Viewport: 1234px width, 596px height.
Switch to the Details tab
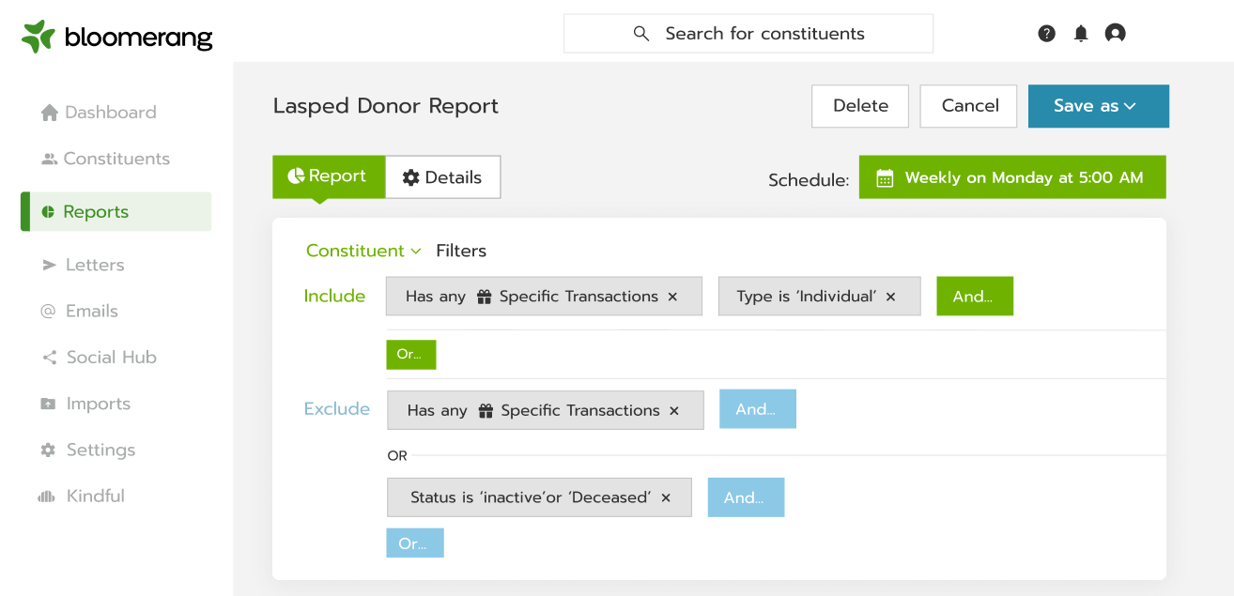[x=442, y=177]
